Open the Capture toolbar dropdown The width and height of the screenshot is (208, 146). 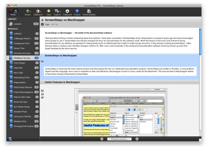point(57,12)
